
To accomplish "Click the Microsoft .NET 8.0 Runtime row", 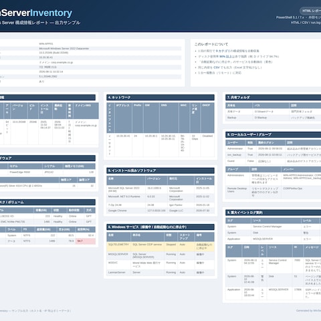I will click(x=160, y=198).
